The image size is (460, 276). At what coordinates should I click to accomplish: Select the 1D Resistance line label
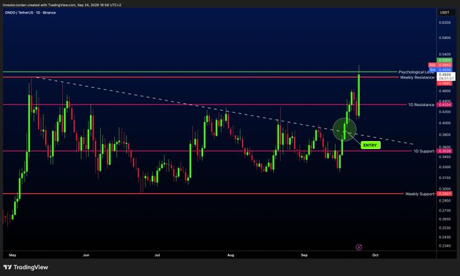pos(421,105)
